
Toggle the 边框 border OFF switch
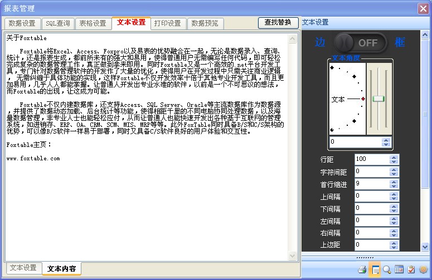coord(360,42)
